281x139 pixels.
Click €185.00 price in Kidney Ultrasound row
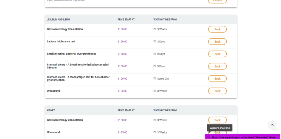click(122, 132)
